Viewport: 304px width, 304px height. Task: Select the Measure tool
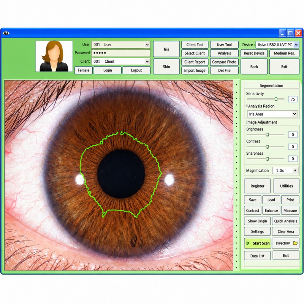click(290, 211)
